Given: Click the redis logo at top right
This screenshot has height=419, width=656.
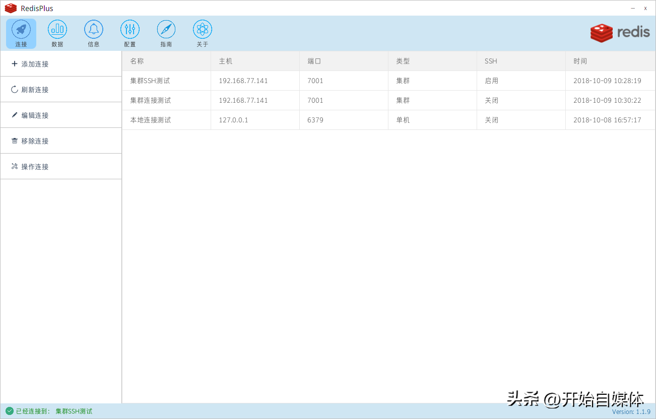Looking at the screenshot, I should click(x=620, y=32).
